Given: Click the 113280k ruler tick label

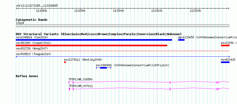Looking at the screenshot, I should [x=42, y=11].
